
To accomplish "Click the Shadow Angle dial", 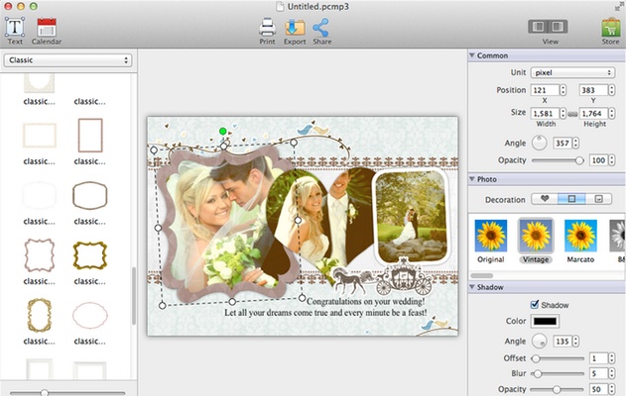I will 540,341.
